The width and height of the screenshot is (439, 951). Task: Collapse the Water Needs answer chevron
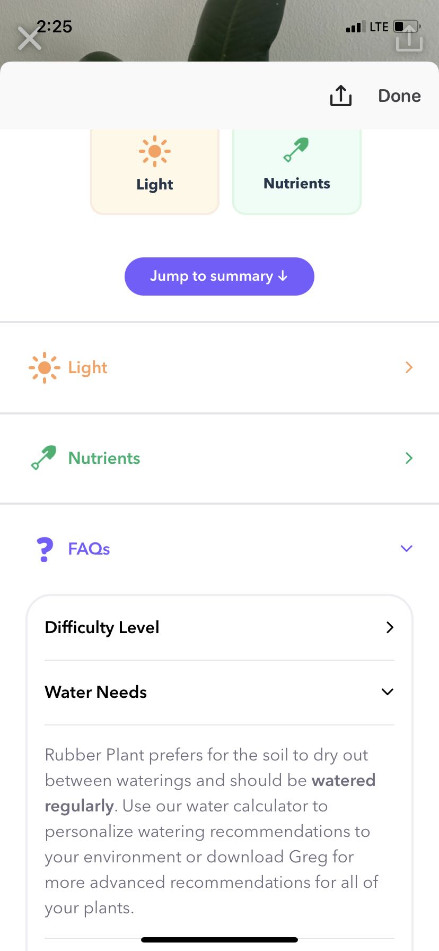[x=388, y=692]
